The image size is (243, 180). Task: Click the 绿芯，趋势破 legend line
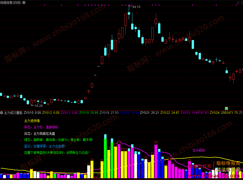click(x=59, y=140)
